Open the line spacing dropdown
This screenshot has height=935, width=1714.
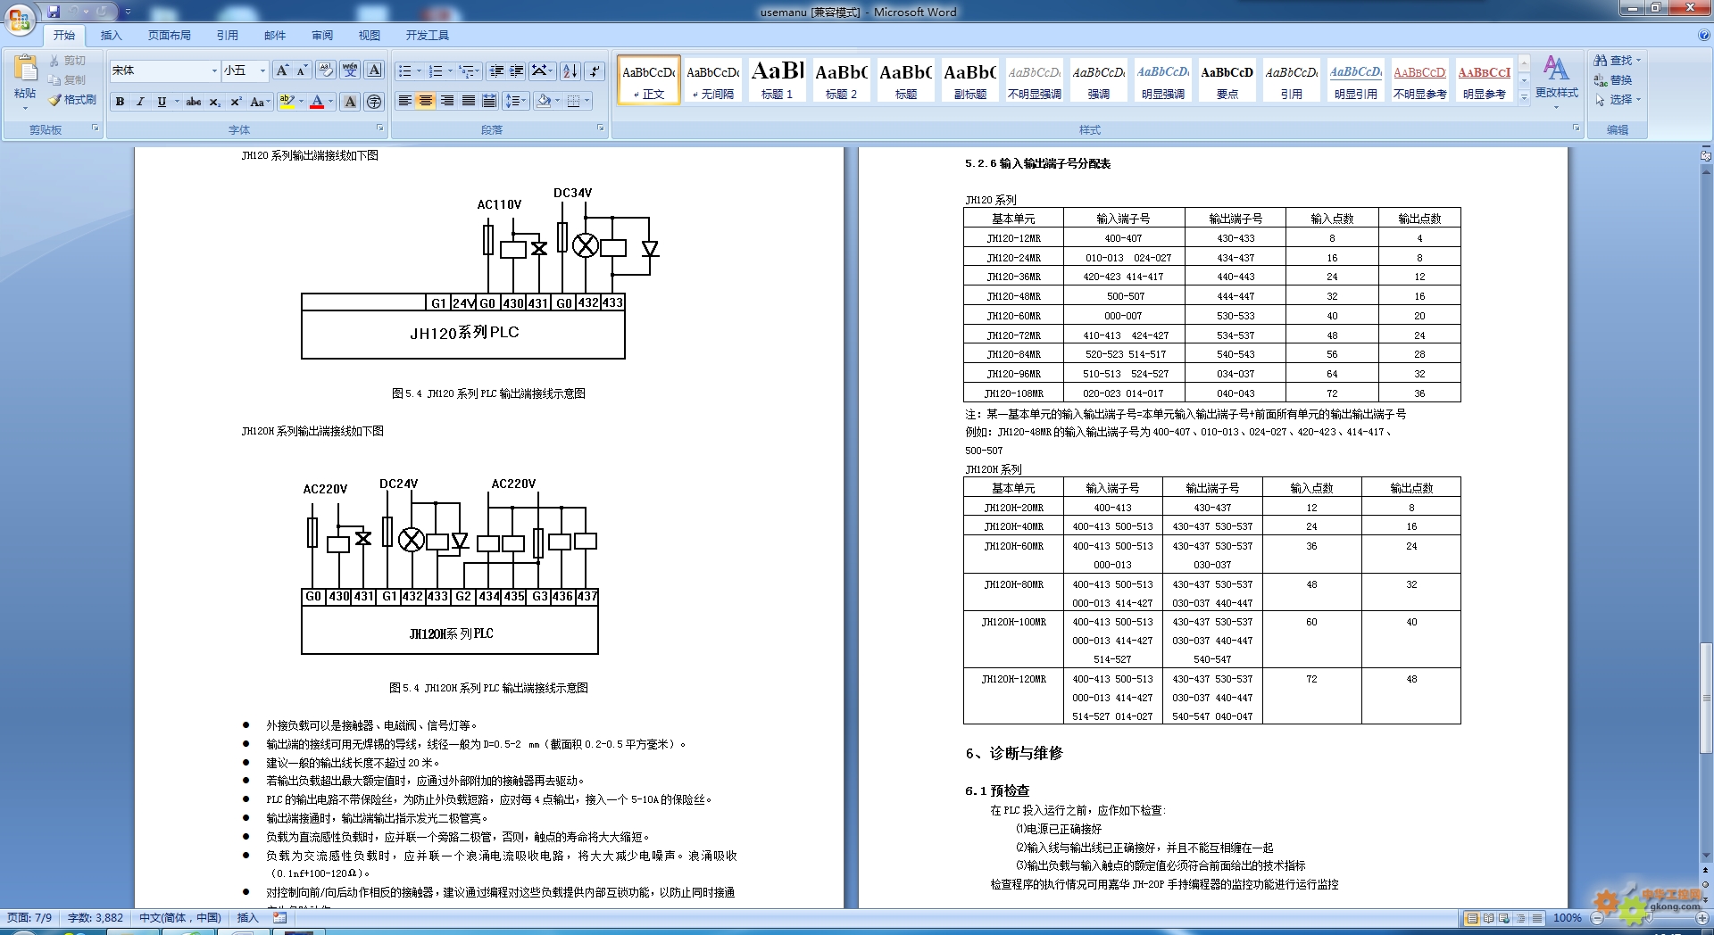(515, 101)
